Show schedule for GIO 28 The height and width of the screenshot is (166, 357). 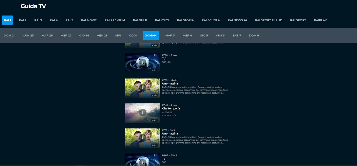point(84,35)
